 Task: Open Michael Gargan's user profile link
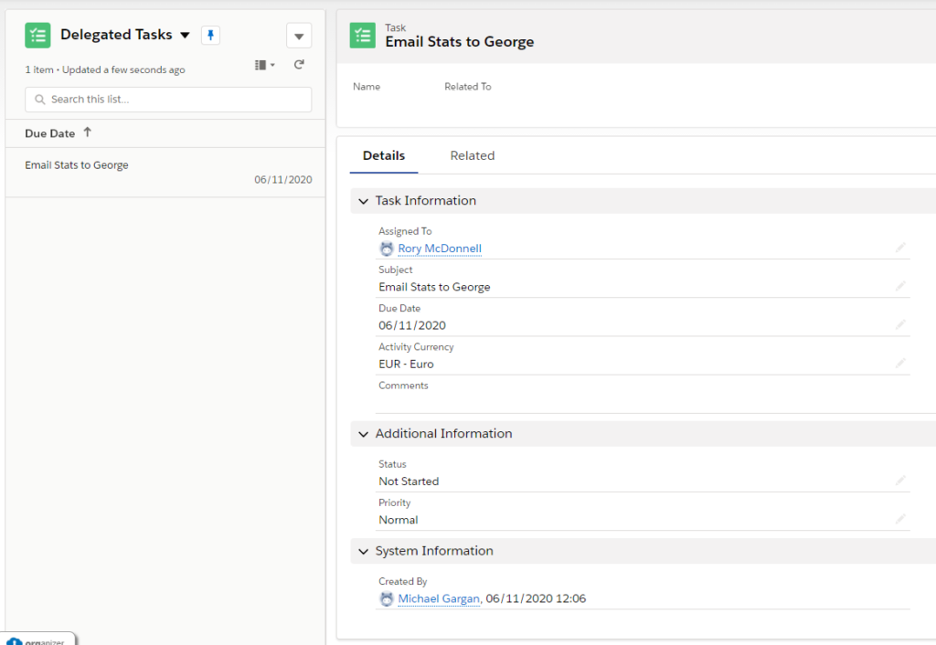[x=439, y=598]
